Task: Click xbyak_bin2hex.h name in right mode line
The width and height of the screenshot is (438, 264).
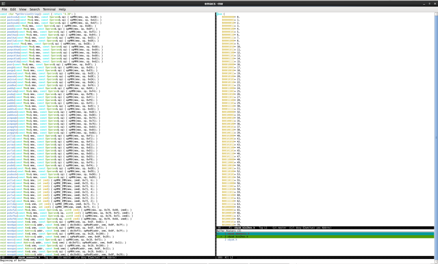Action: [x=245, y=228]
